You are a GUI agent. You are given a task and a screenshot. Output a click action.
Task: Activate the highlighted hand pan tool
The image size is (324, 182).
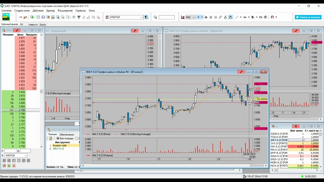click(230, 17)
